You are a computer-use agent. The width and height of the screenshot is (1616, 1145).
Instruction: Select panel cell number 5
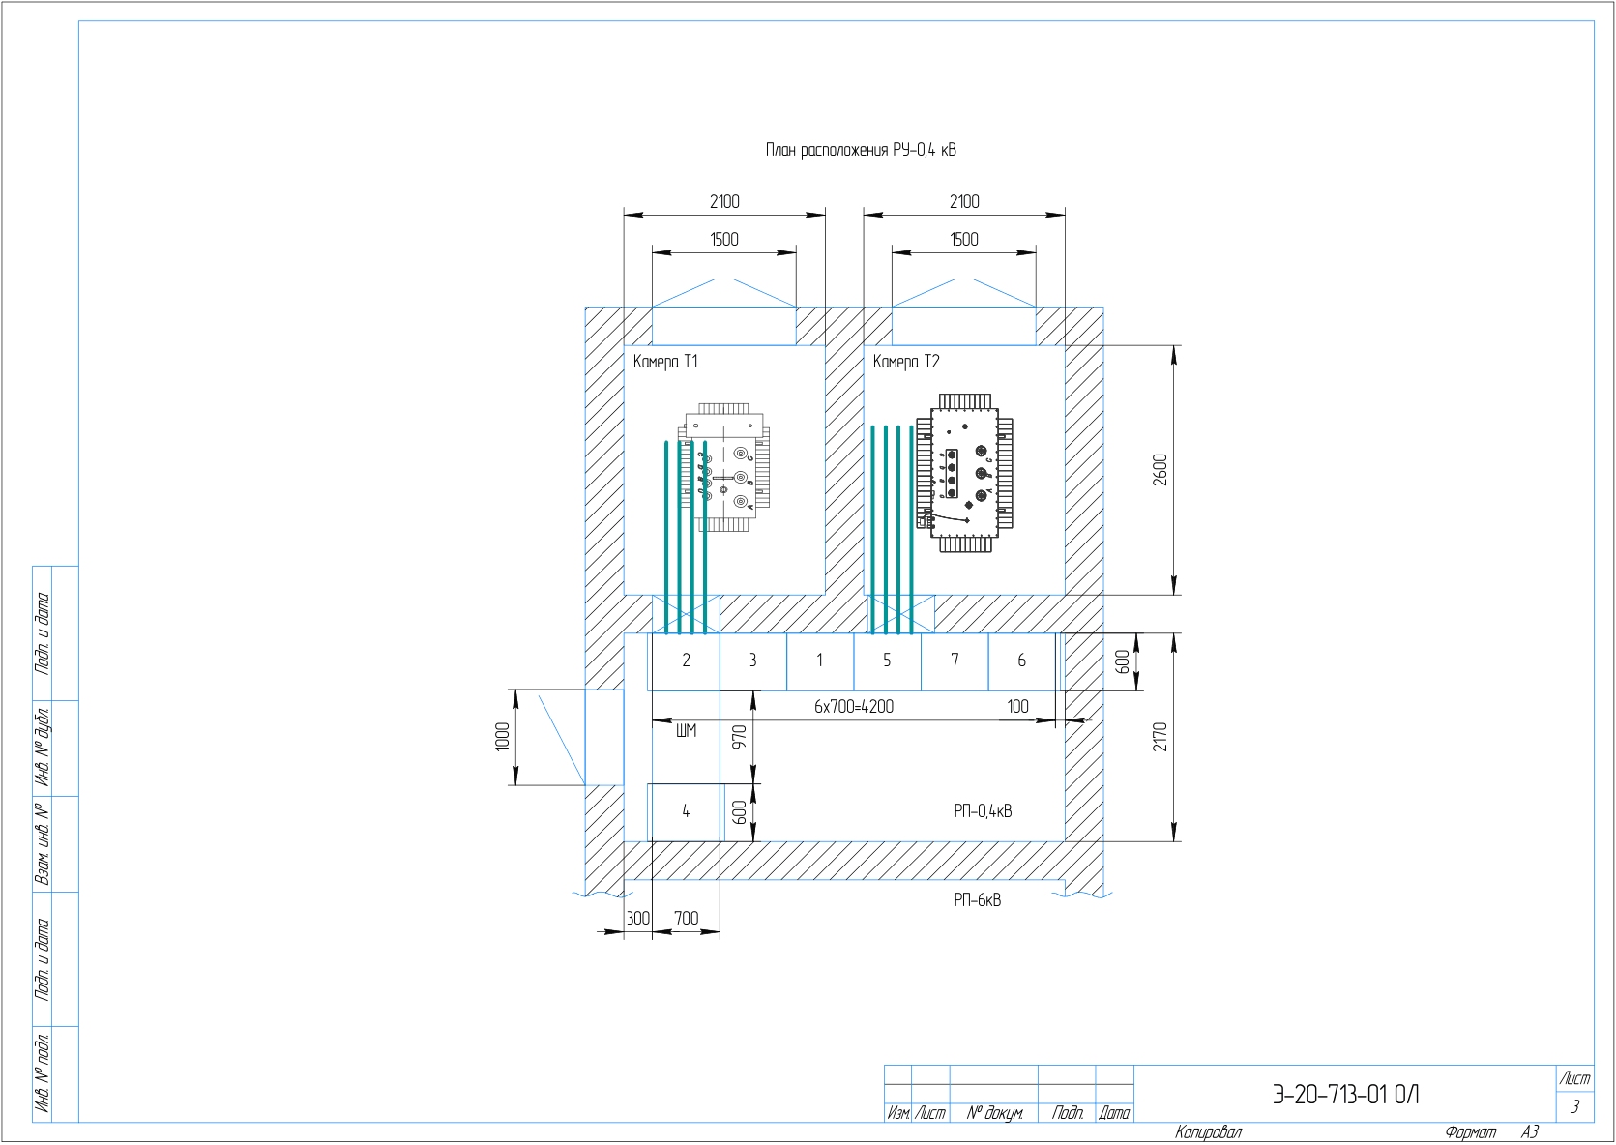[x=887, y=661]
